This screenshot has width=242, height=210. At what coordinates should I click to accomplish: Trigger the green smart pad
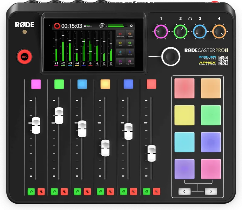211,115
